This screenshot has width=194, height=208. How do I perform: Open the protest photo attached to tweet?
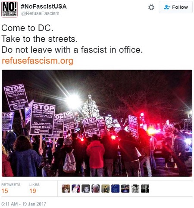point(97,123)
